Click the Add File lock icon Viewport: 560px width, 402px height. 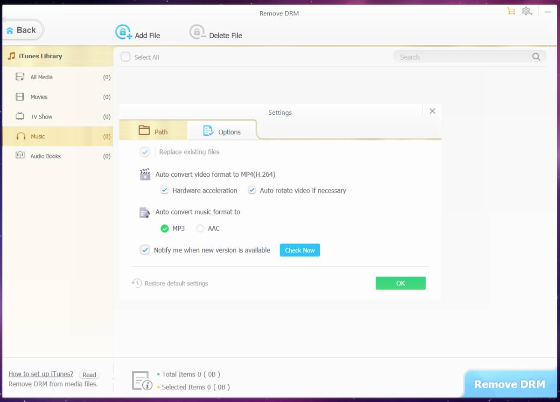coord(124,32)
